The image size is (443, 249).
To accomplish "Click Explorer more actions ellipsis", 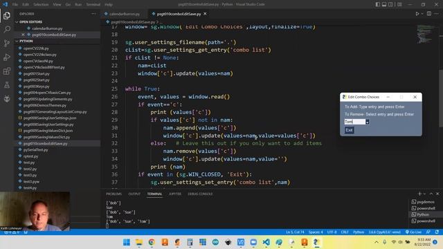I will click(x=93, y=14).
